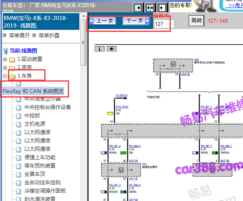The height and width of the screenshot is (201, 243).
Task: Click the green-black GN/SW color swatch
Action: click(215, 153)
